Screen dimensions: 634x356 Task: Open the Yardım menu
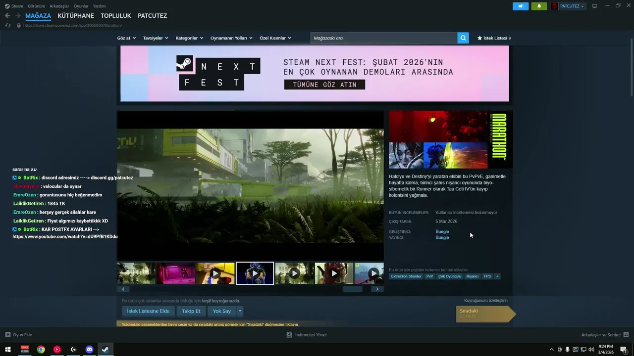point(99,6)
